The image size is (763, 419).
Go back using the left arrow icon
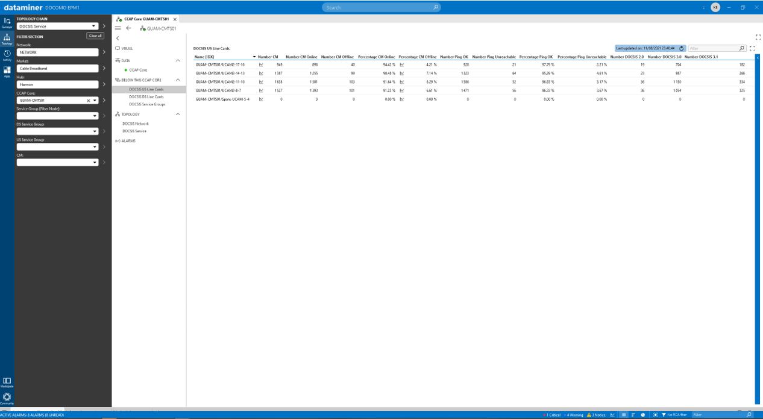[128, 28]
